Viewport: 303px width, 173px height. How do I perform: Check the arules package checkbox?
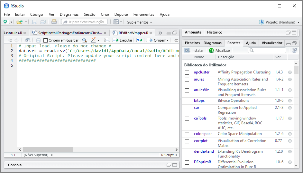(187, 80)
